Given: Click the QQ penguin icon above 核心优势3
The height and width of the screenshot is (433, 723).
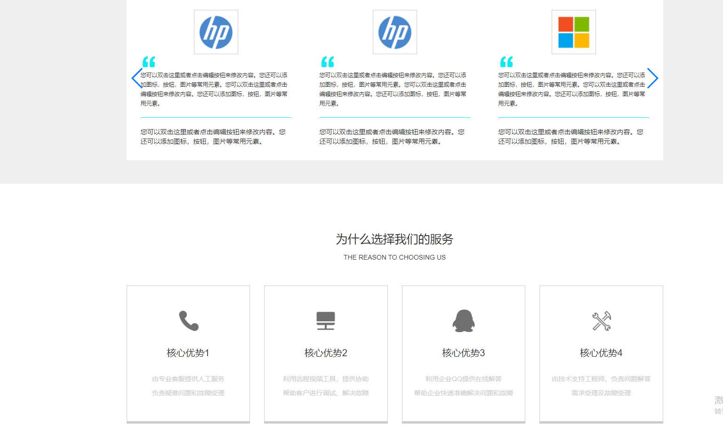Looking at the screenshot, I should coord(463,321).
